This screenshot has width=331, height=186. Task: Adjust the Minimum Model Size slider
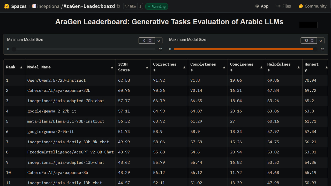tap(84, 49)
